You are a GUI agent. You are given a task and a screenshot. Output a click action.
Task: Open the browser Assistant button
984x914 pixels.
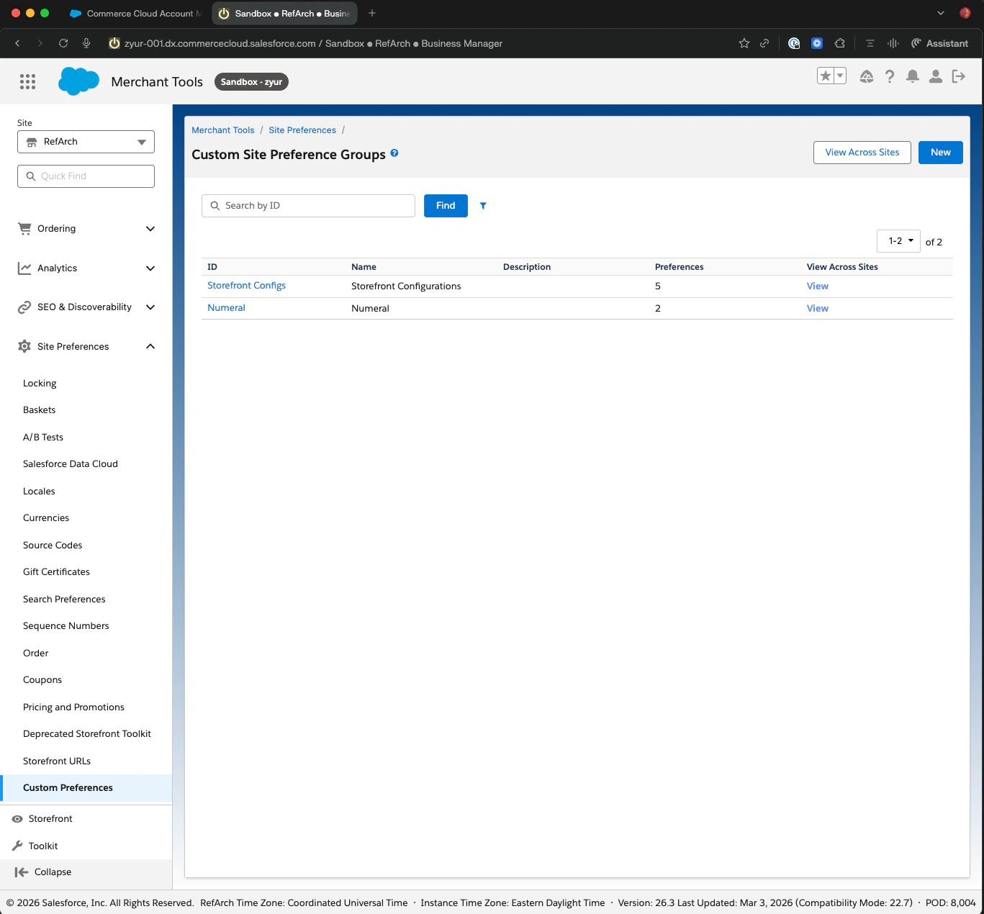click(x=939, y=43)
